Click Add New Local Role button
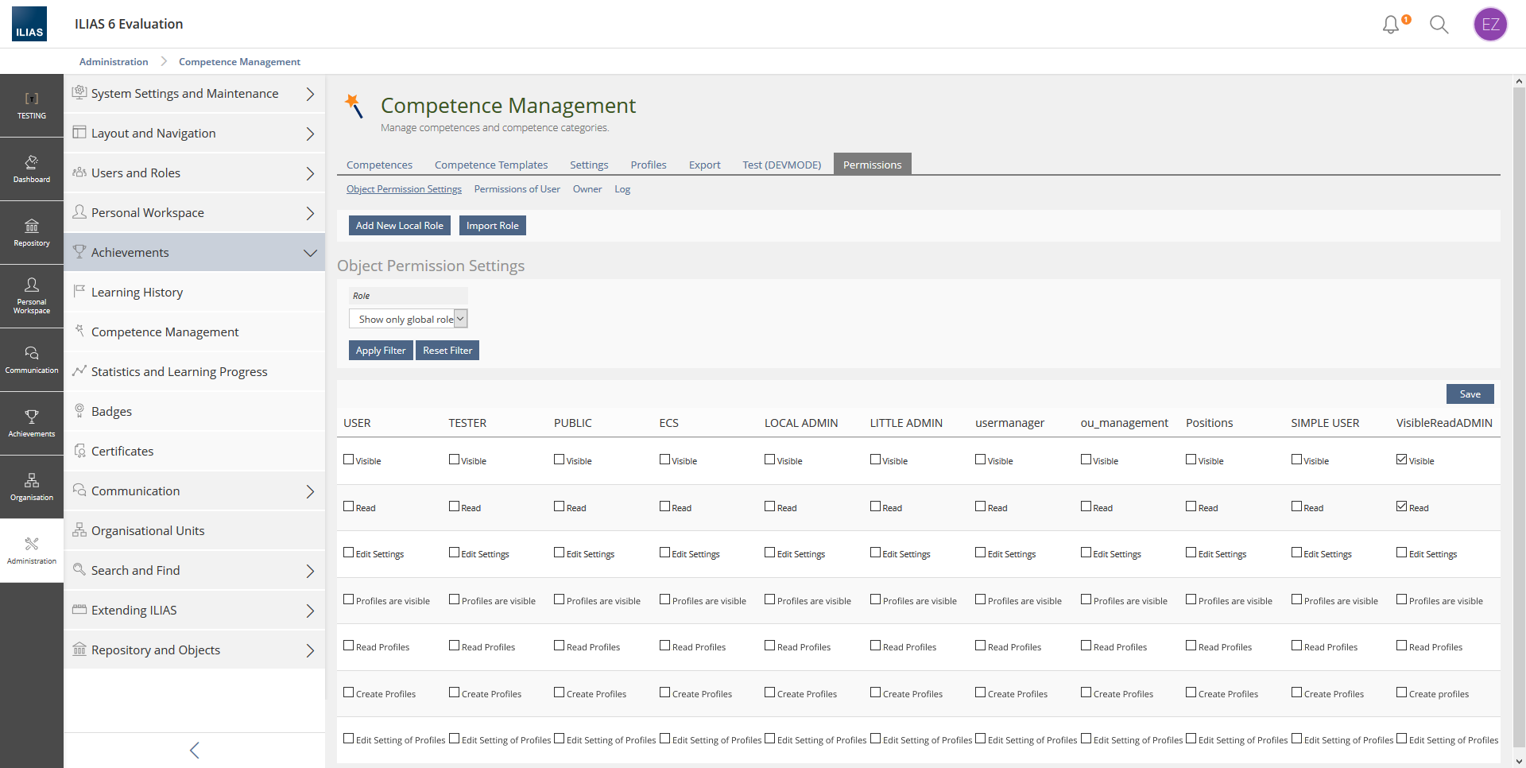1526x768 pixels. [399, 226]
